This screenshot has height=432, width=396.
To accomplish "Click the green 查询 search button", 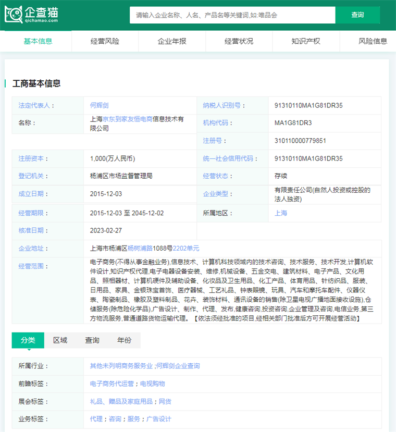I will 357,15.
